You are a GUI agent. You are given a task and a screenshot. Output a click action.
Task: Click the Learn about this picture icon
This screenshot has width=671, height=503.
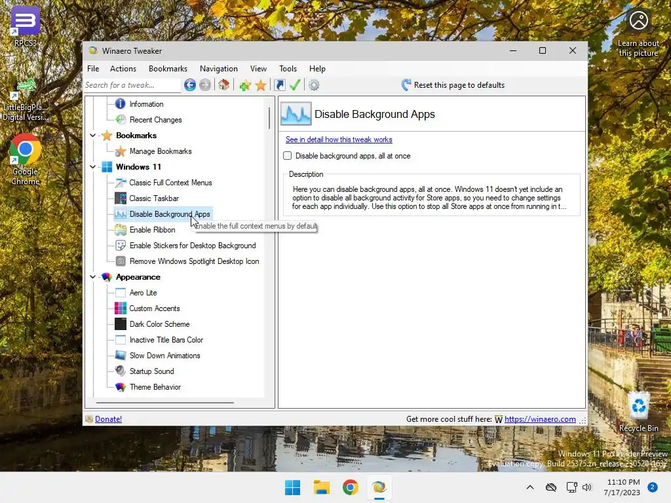638,33
